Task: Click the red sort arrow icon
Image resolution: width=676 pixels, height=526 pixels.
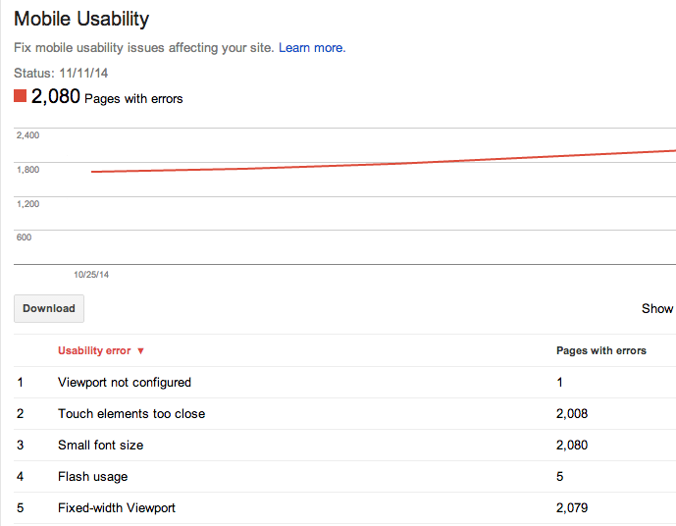Action: (141, 351)
